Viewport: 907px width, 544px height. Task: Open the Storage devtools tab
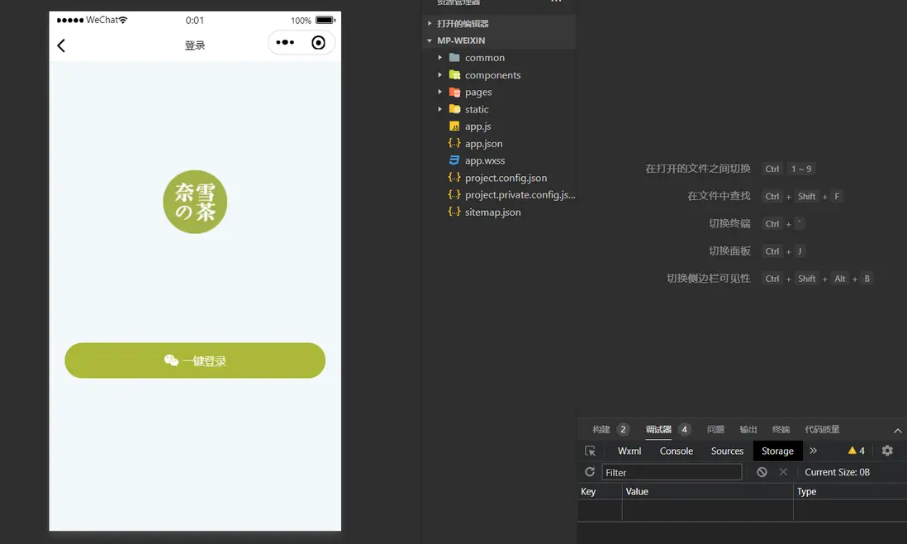(x=777, y=451)
